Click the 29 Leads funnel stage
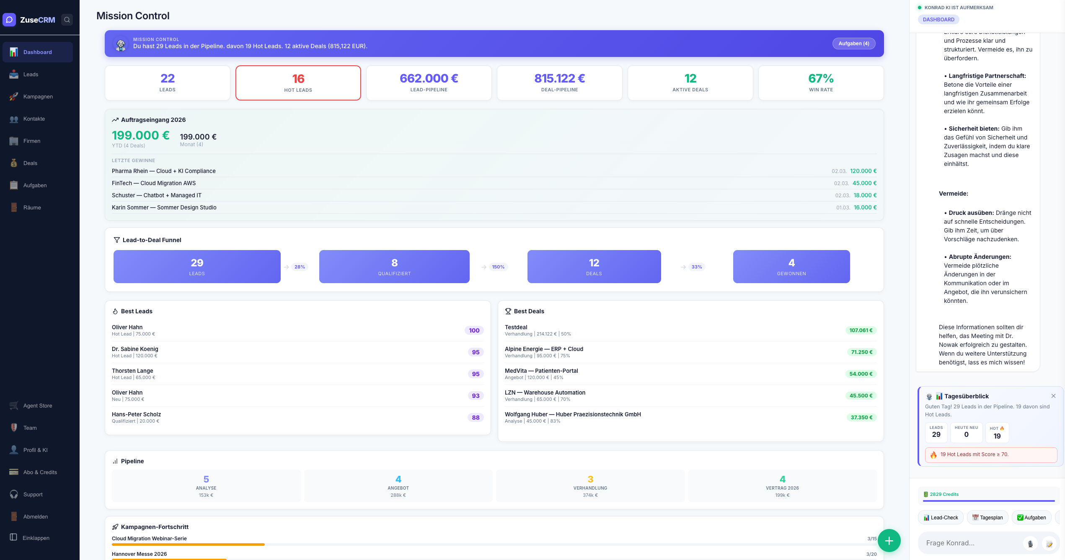The width and height of the screenshot is (1065, 560). click(x=197, y=266)
